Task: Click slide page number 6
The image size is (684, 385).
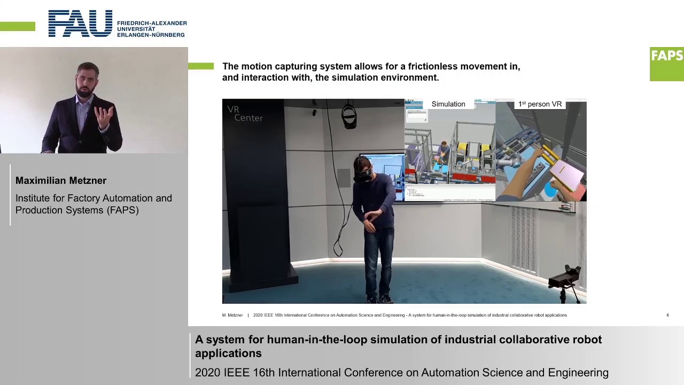Action: click(667, 315)
